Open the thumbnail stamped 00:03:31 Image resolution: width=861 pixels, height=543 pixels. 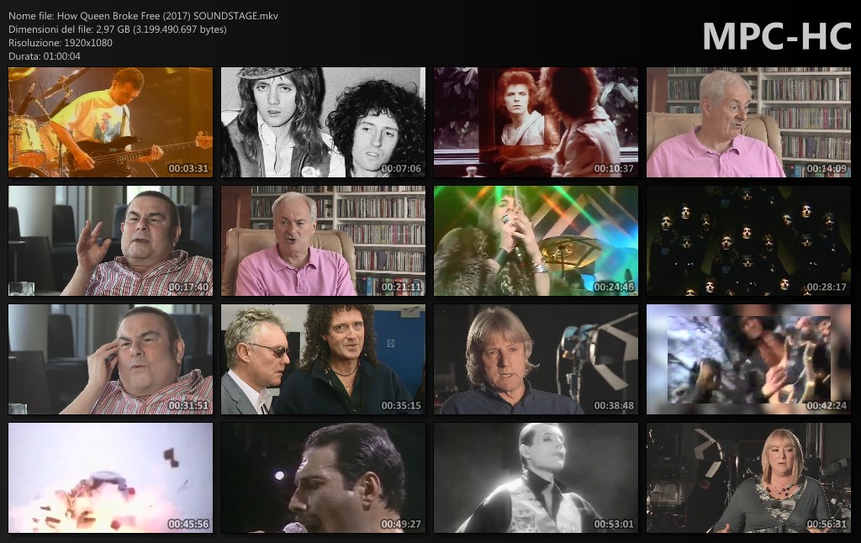click(x=110, y=122)
